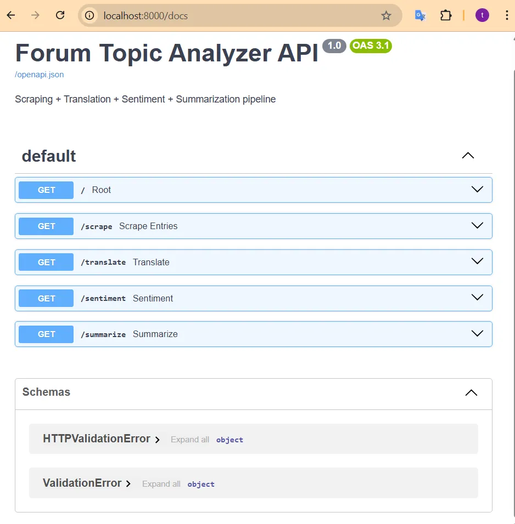Open the Chrome profile avatar
The width and height of the screenshot is (515, 524).
482,15
